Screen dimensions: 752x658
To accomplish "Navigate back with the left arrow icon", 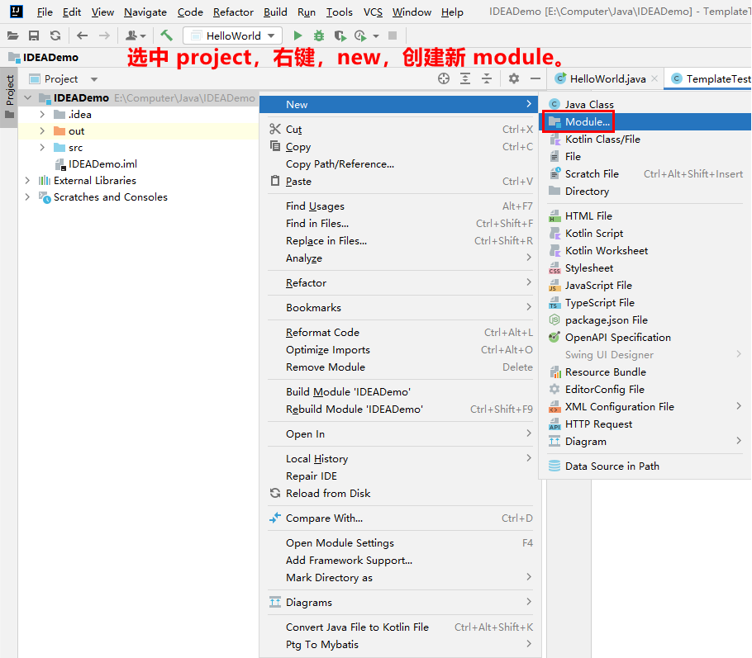I will coord(82,36).
